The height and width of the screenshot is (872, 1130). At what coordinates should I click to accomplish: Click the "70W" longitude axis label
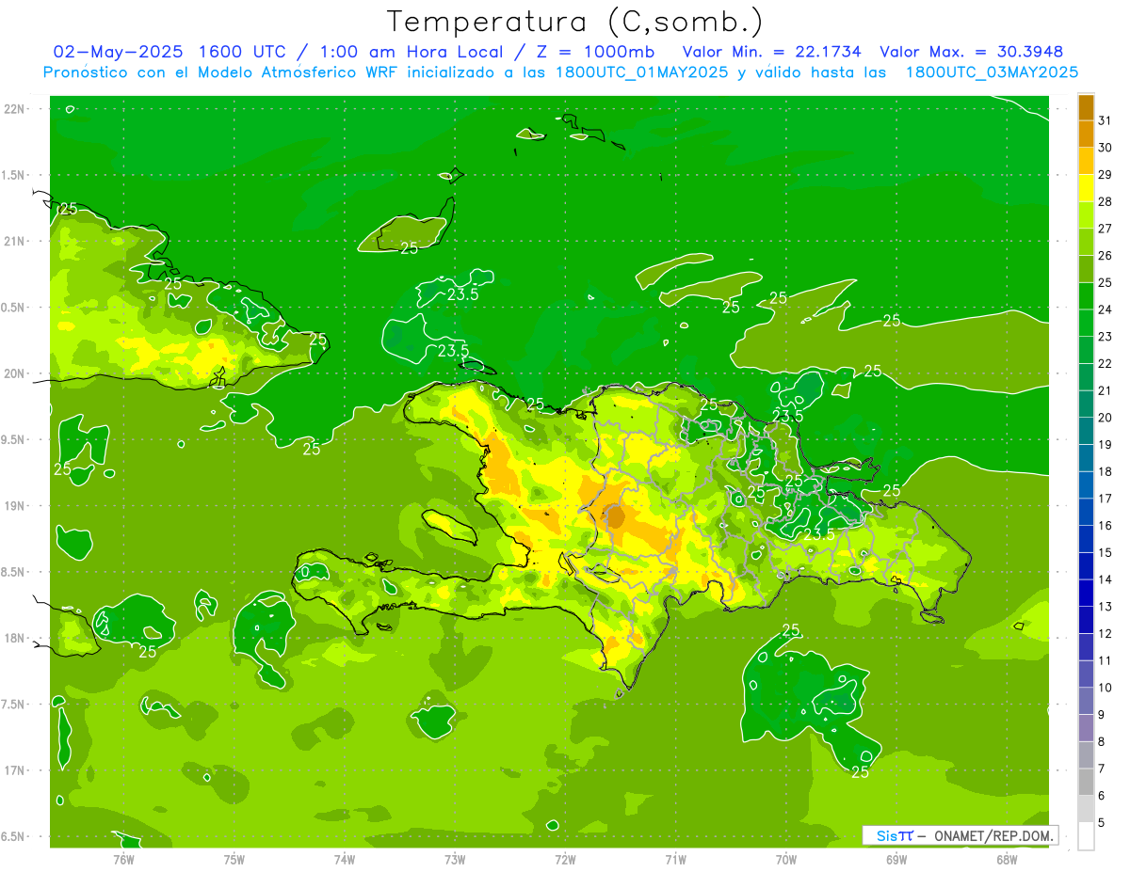pyautogui.click(x=786, y=859)
